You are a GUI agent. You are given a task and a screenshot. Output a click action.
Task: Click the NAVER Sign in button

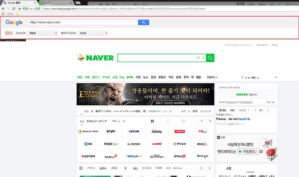click(247, 95)
